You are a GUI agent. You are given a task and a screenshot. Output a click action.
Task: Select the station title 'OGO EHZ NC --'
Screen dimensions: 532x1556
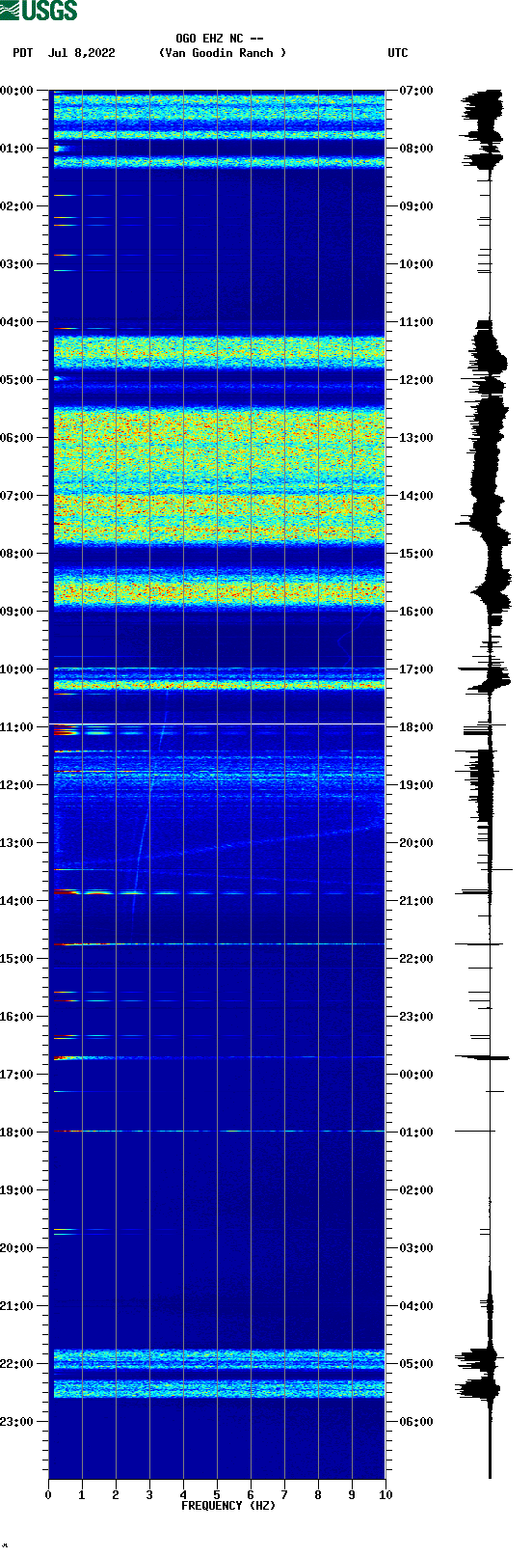point(220,39)
